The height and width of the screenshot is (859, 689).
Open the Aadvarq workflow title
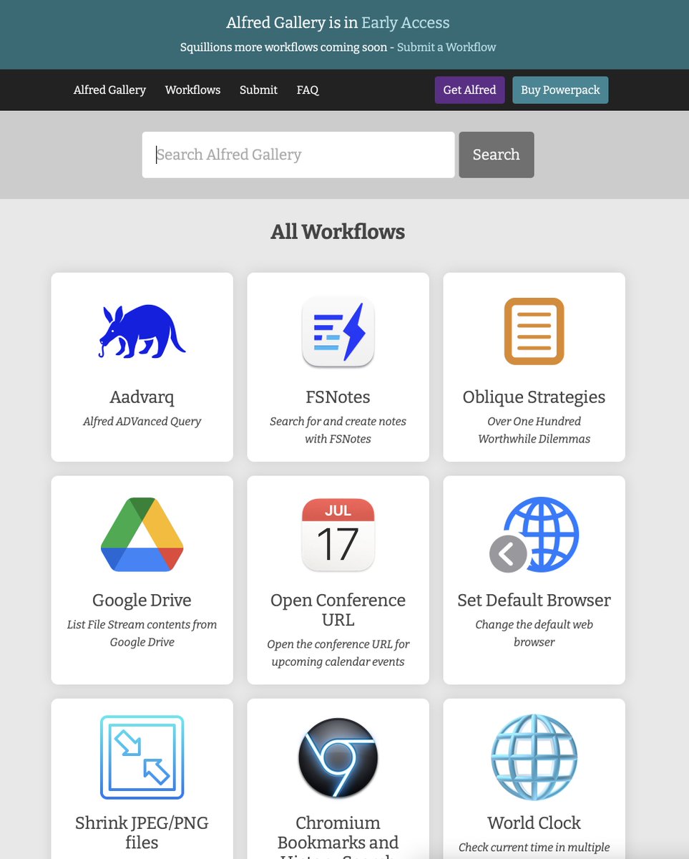(142, 397)
